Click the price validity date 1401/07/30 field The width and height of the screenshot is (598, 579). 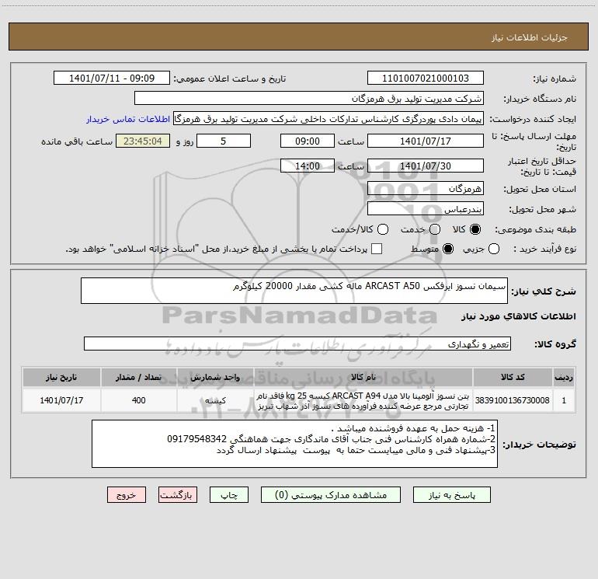(x=426, y=166)
